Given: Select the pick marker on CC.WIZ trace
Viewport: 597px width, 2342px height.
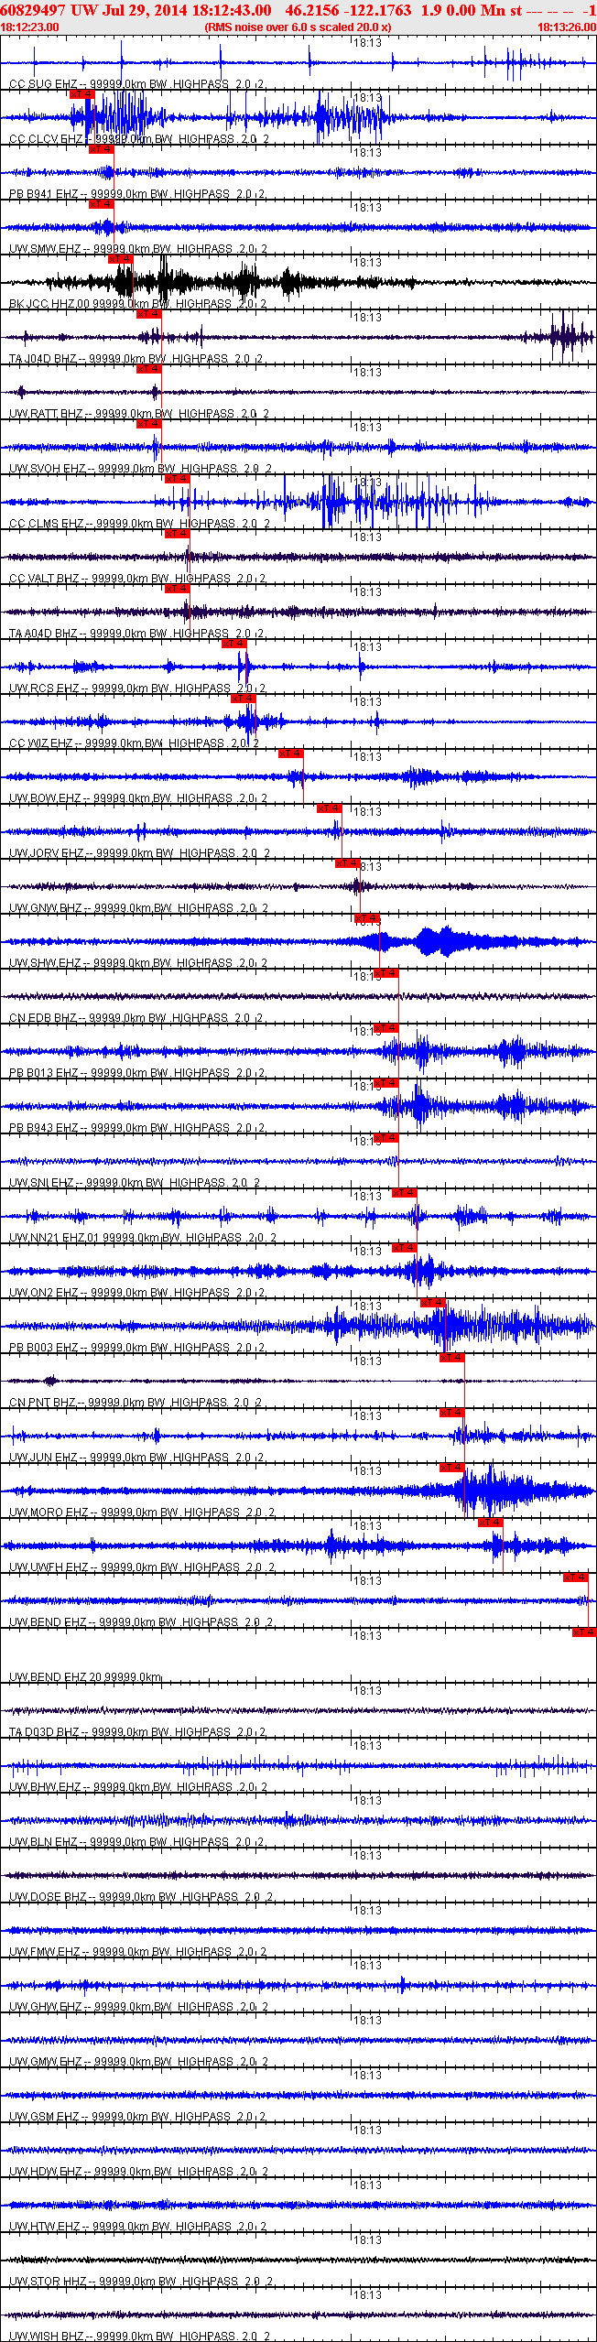Looking at the screenshot, I should [244, 699].
